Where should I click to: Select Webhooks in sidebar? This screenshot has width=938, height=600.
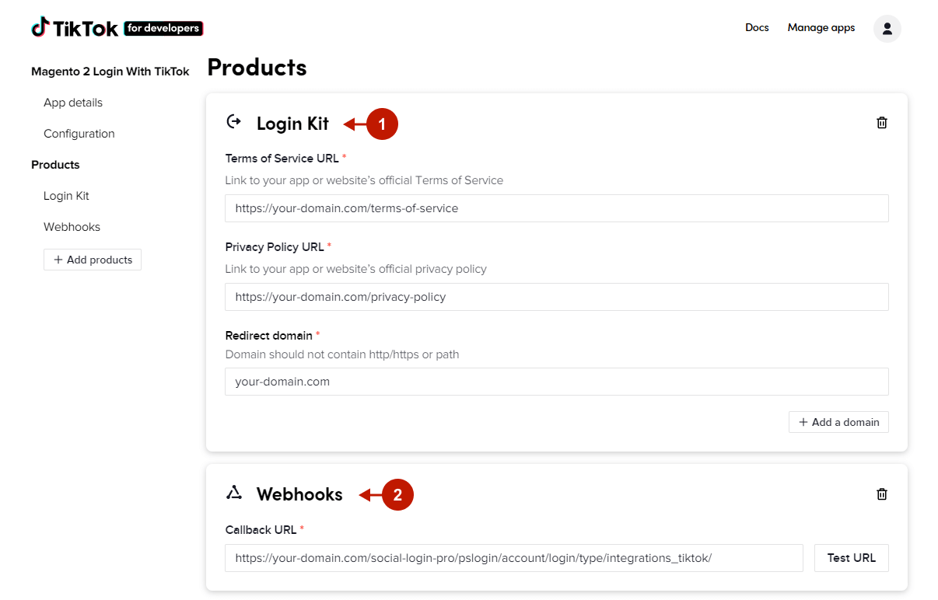(x=72, y=227)
